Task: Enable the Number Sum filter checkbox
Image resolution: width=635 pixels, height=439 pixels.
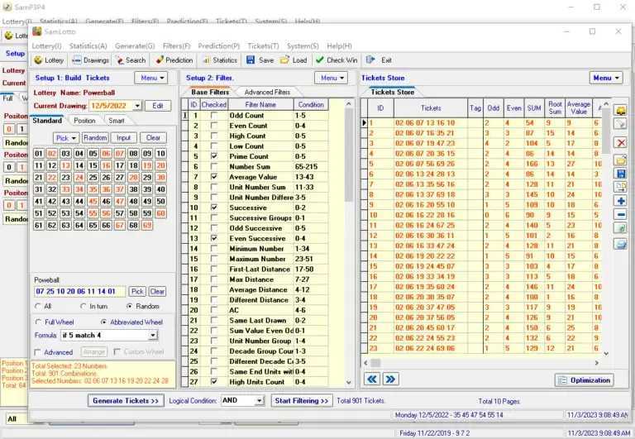Action: pos(214,166)
